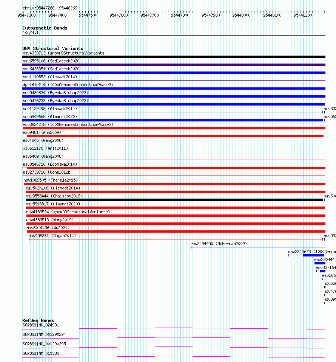Click the blue bar under nsv5480634
Image resolution: width=336 pixels, height=362 pixels.
(174, 96)
